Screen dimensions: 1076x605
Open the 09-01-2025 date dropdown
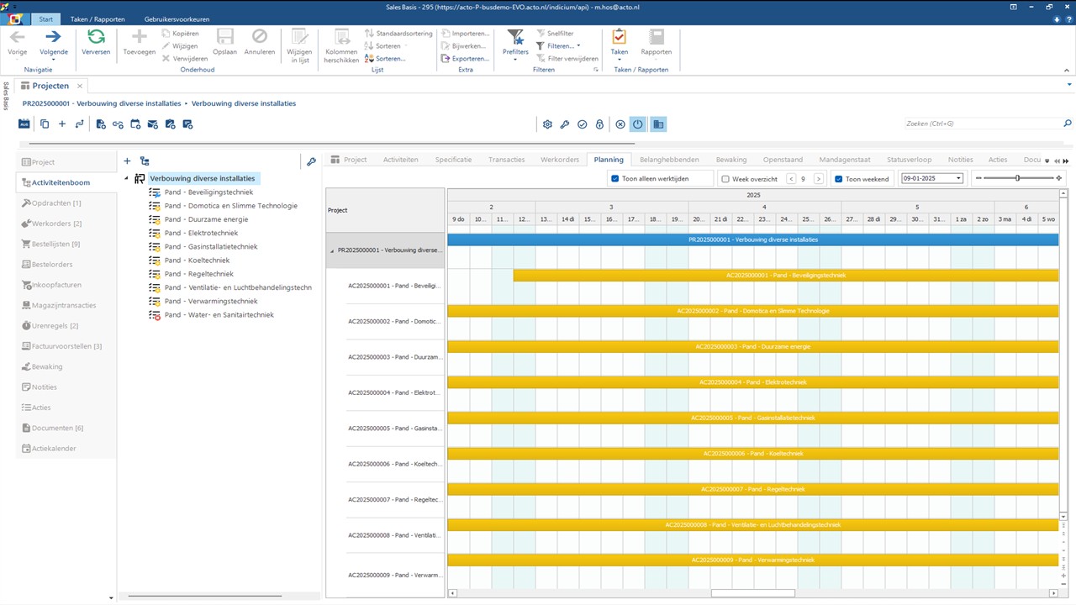(958, 179)
